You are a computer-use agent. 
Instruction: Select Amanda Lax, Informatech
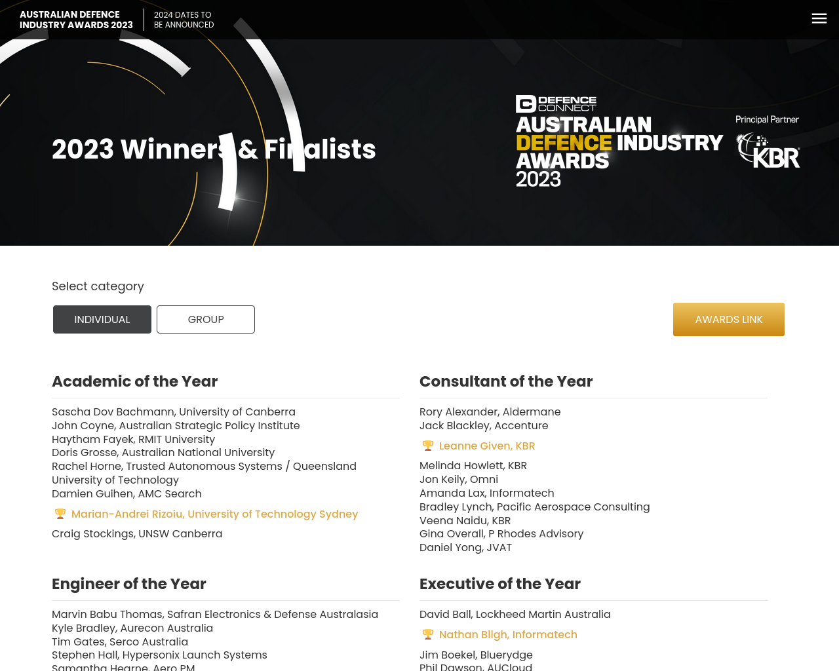(x=487, y=493)
